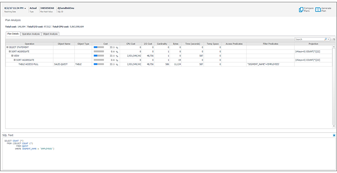This screenshot has height=173, width=337.
Task: Collapse the SORT AGGREGATE node under VIEW
Action: click(x=15, y=60)
